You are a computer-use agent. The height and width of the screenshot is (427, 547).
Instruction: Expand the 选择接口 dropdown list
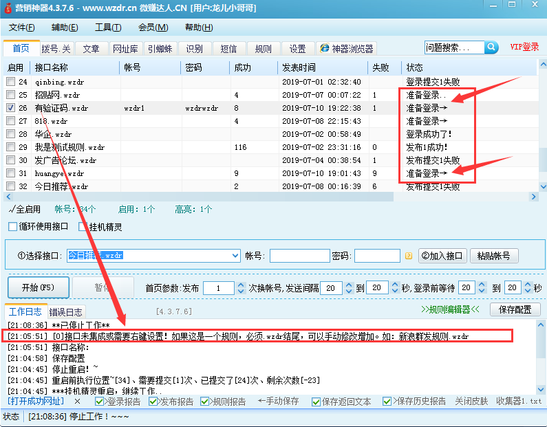click(x=235, y=256)
